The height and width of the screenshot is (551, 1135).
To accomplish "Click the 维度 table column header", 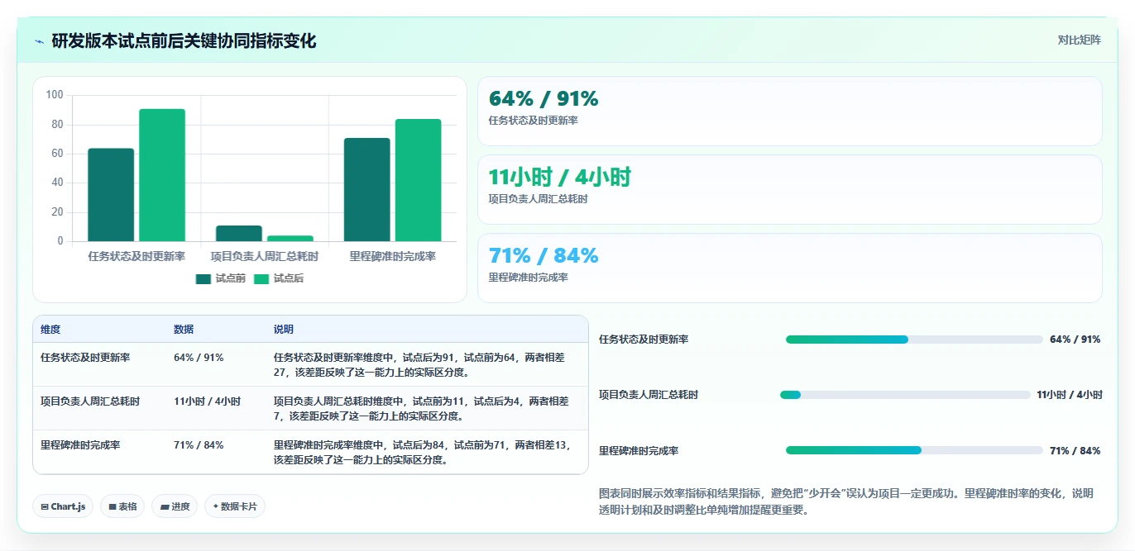I will (50, 329).
